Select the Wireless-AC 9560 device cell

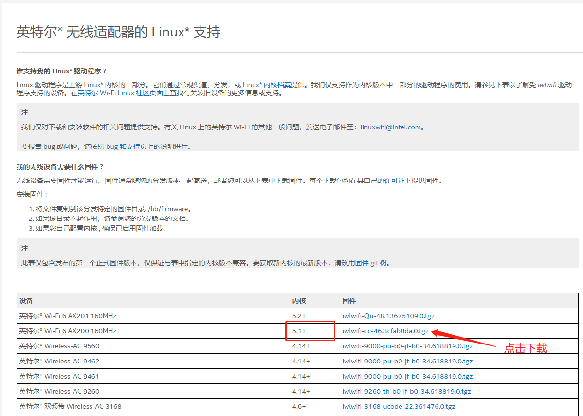pyautogui.click(x=153, y=346)
